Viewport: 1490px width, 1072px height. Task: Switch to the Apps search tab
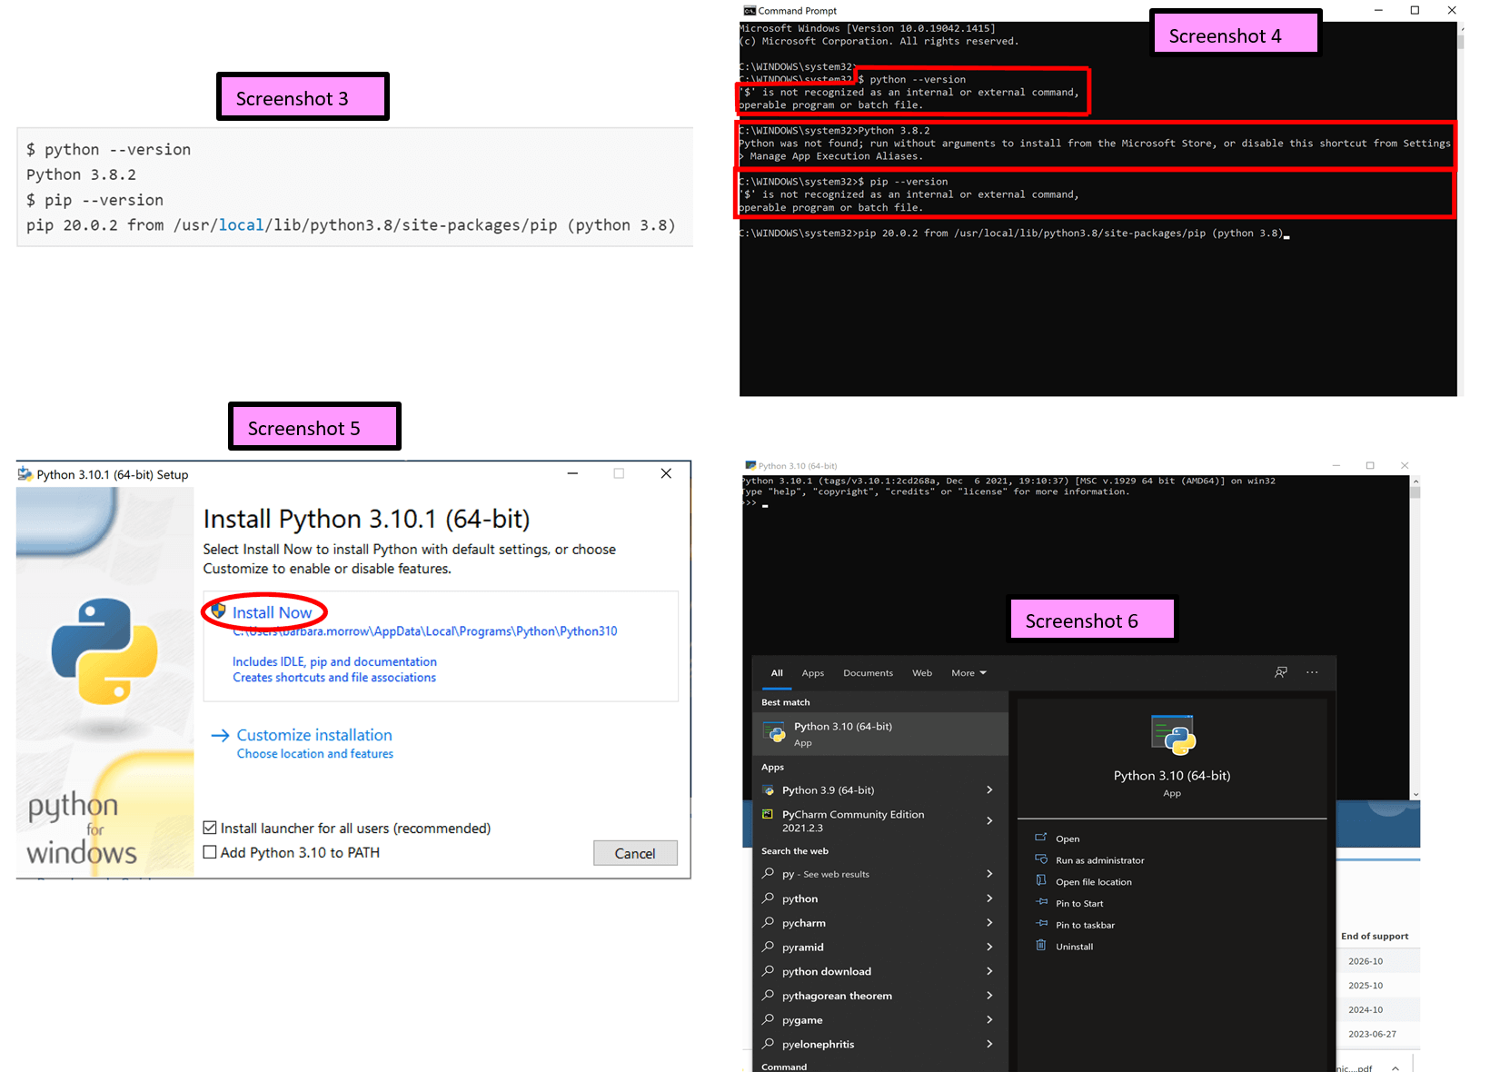click(x=813, y=673)
